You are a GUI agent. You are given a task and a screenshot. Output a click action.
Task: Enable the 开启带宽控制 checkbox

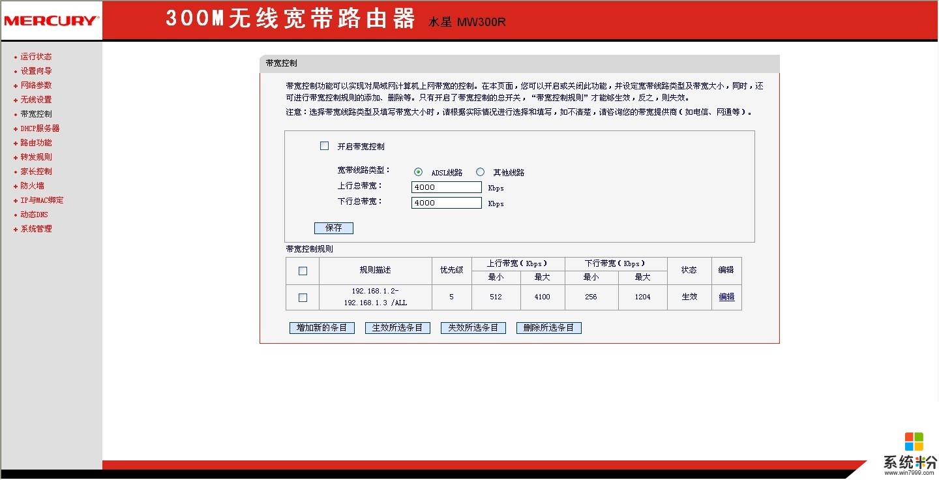click(x=324, y=146)
